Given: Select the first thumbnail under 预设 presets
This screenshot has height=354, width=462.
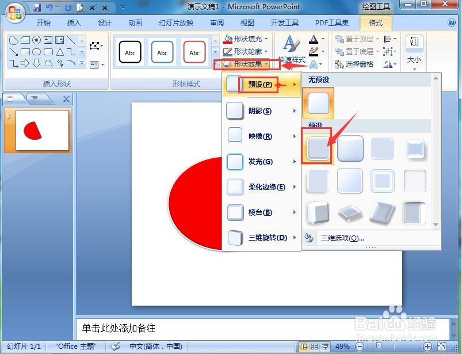Looking at the screenshot, I should (x=318, y=149).
